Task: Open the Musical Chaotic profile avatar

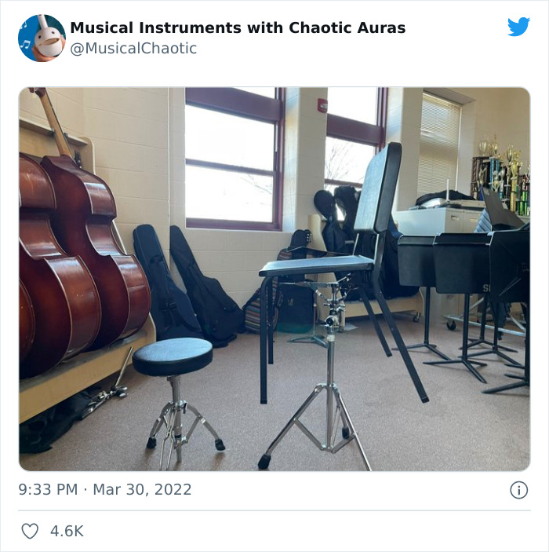Action: click(x=42, y=38)
